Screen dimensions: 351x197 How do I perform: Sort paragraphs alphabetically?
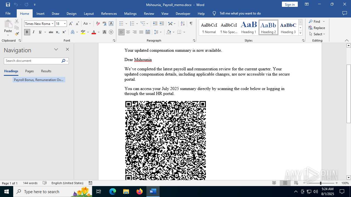(x=183, y=24)
